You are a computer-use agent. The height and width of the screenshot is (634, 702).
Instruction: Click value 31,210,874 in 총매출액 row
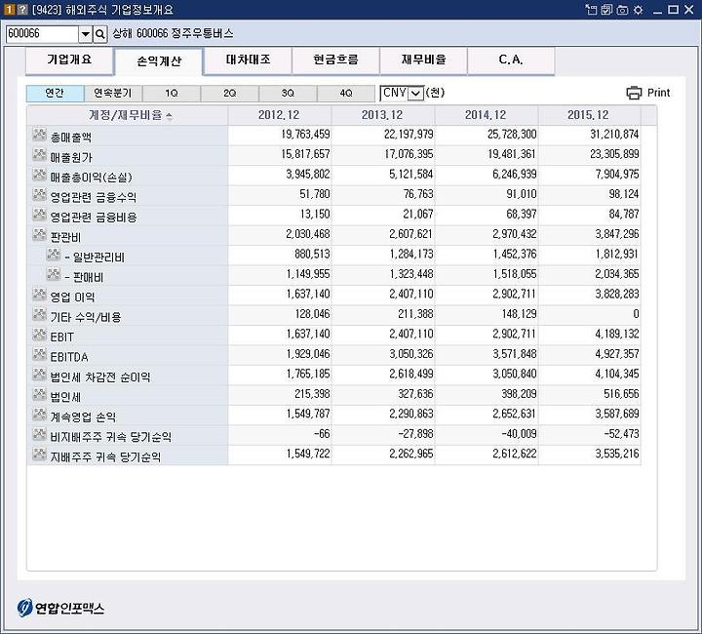[x=614, y=135]
